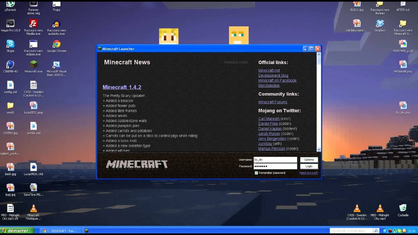Open the Eclipse shortcut icon
Image resolution: width=418 pixels, height=235 pixels.
33,48
